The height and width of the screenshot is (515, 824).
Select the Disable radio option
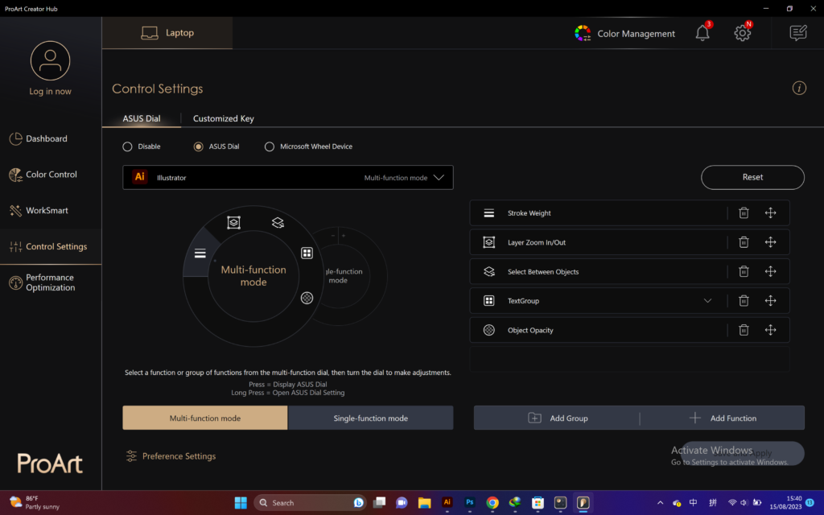127,146
